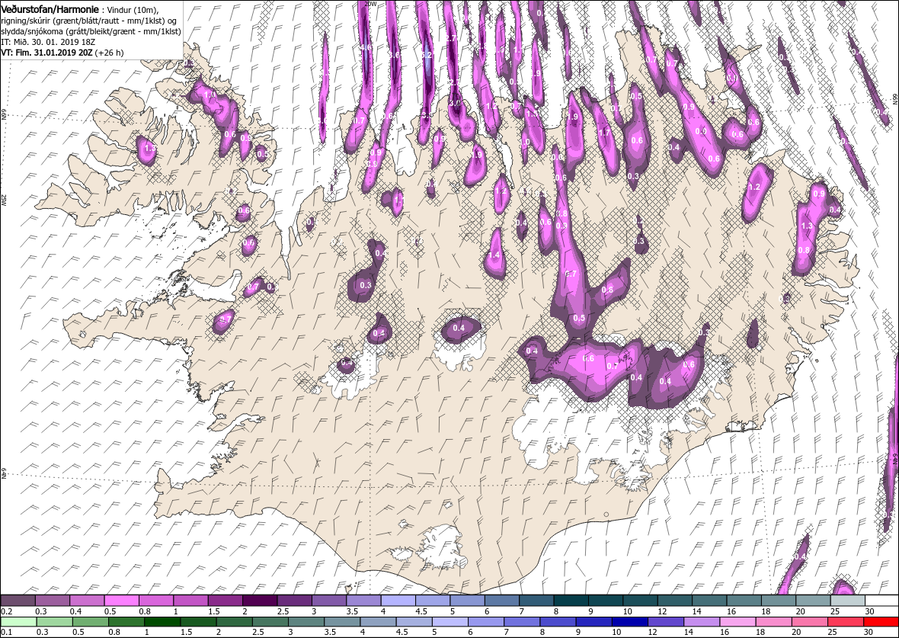
Task: Select the light green swatch labeled 0.3
Action: pos(54,622)
